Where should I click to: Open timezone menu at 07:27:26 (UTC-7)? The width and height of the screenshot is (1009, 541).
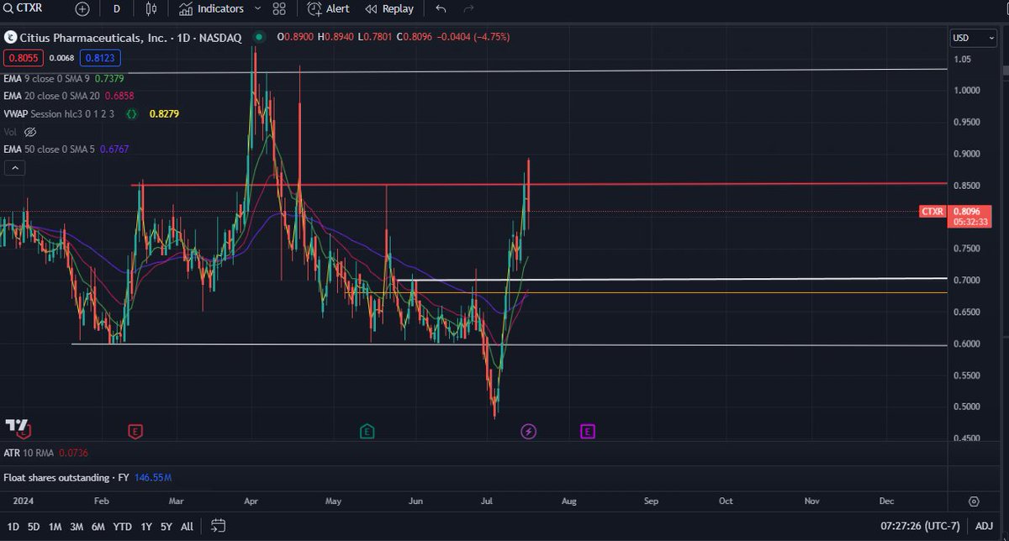(918, 527)
